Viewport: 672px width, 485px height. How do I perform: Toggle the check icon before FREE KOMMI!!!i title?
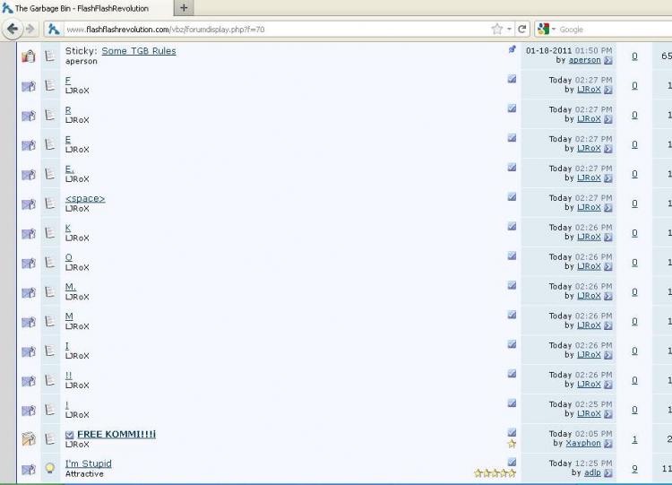[x=70, y=435]
